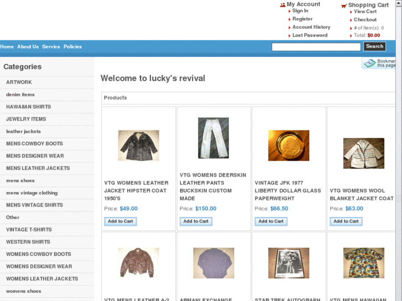The image size is (402, 301).
Task: Open Account History
Action: [x=311, y=27]
